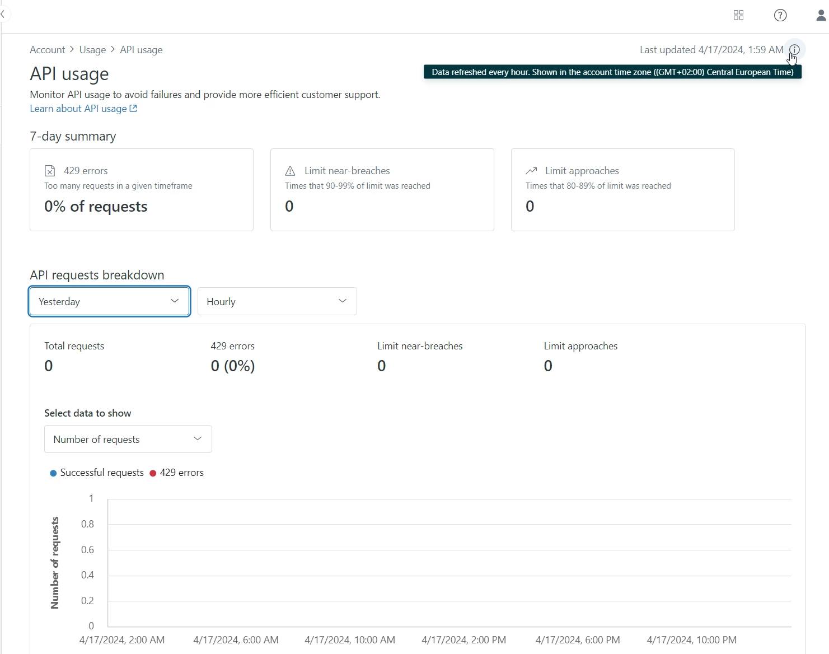This screenshot has height=654, width=829.
Task: Open the user profile avatar icon
Action: point(821,15)
